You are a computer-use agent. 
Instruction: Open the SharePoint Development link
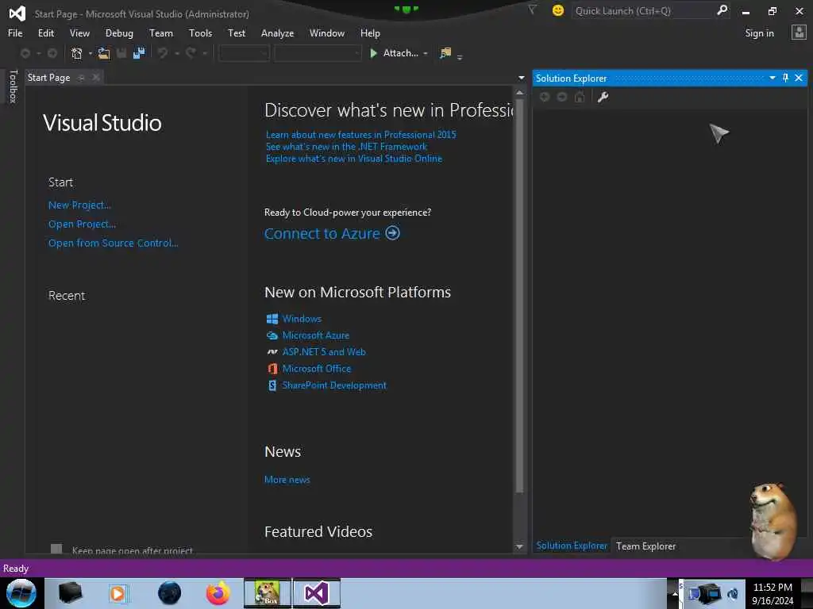point(334,385)
